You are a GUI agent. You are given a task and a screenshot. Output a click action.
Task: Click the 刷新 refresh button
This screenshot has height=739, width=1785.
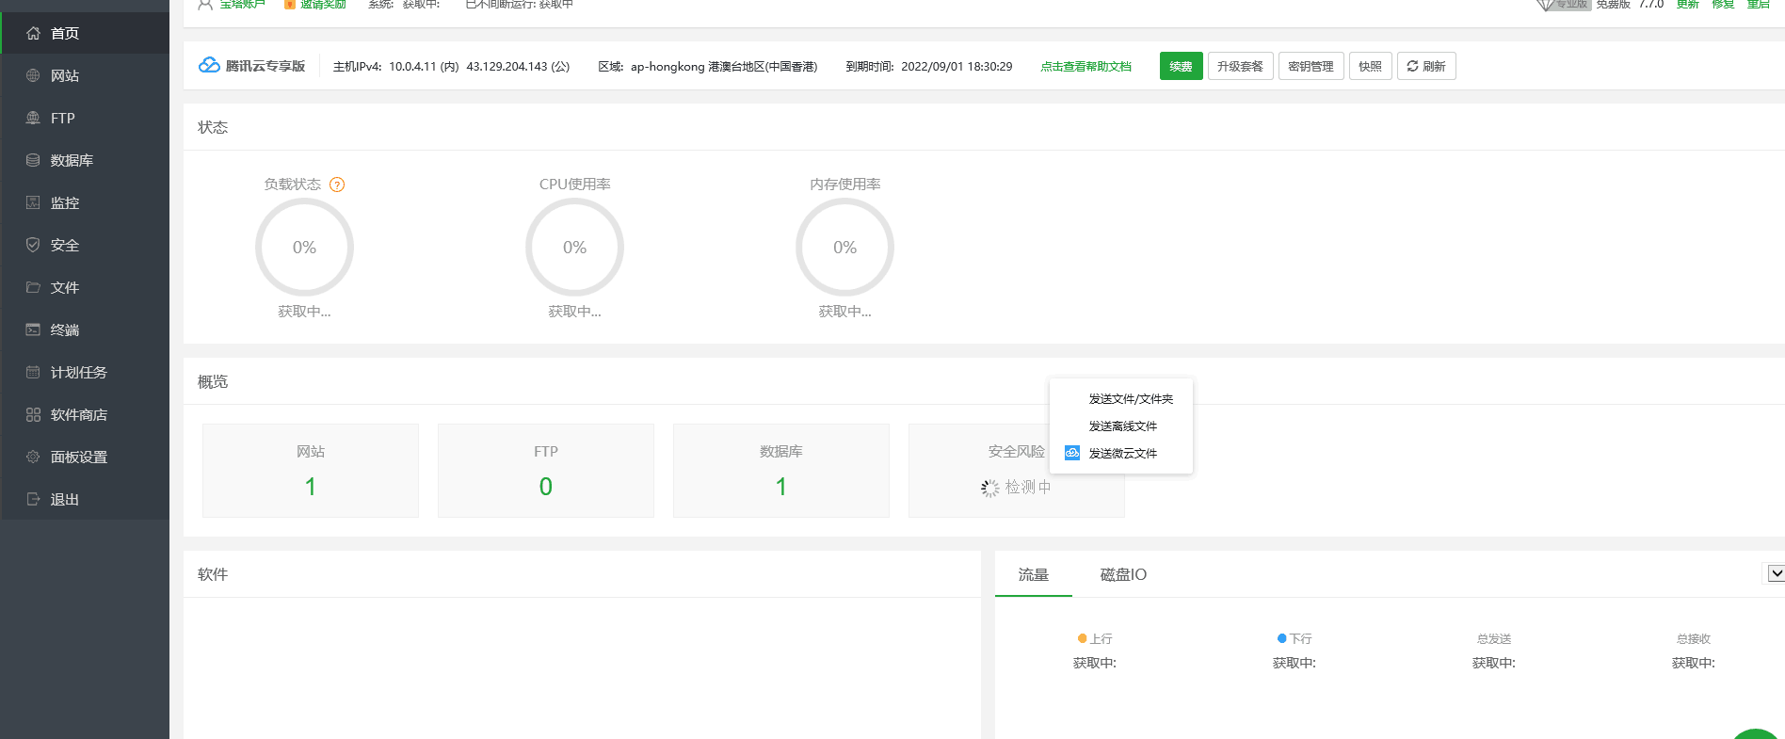[x=1426, y=66]
